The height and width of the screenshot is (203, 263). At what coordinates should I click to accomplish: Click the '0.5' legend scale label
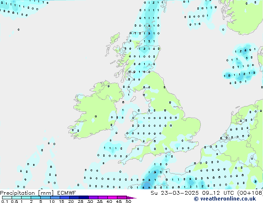[x=15, y=201]
